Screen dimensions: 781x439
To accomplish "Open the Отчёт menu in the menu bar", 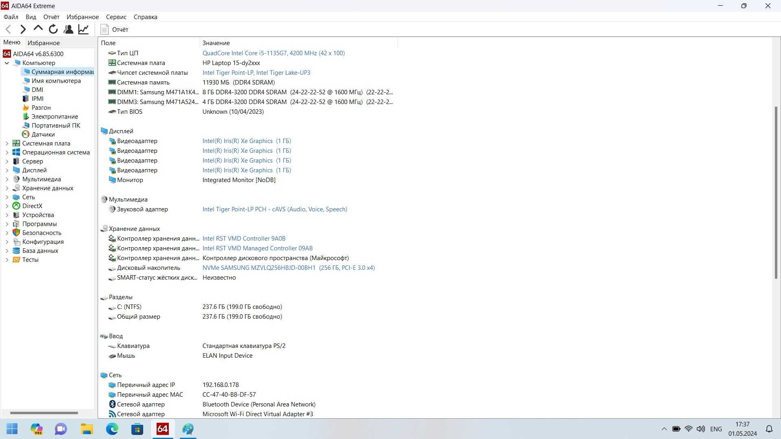I will [51, 17].
